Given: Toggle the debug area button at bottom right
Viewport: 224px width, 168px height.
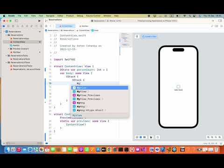Looking at the screenshot, I should (x=221, y=143).
